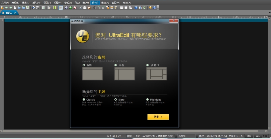Click the scissors cut icon
This screenshot has width=271, height=139.
coord(81,8)
